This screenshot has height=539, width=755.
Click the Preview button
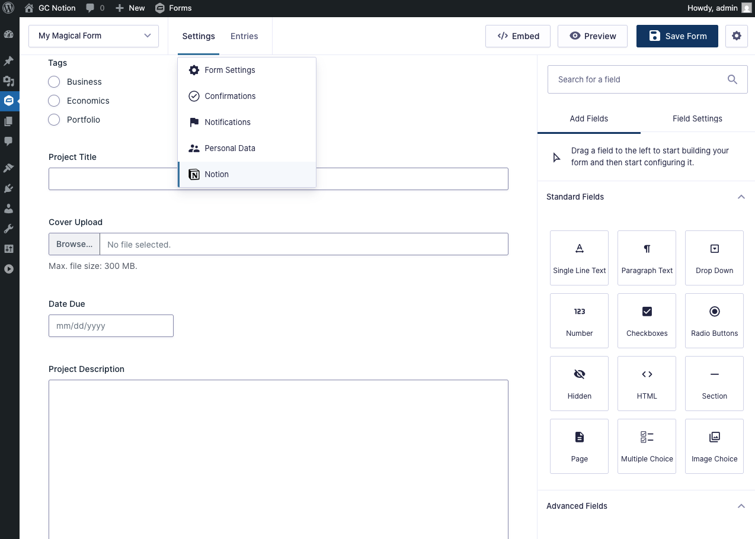[593, 36]
